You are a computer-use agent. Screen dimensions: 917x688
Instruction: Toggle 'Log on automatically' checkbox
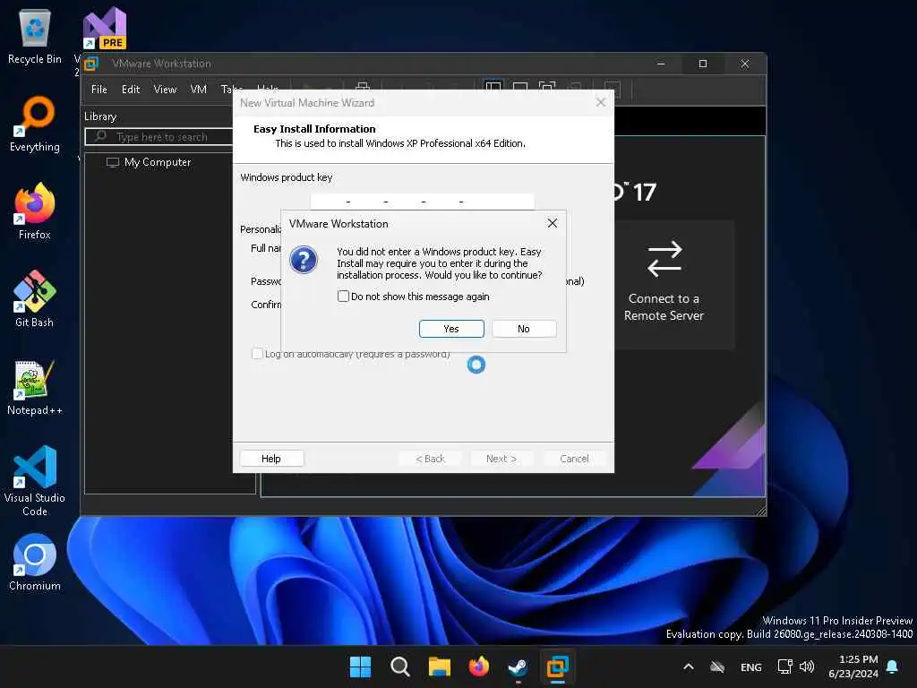(257, 353)
